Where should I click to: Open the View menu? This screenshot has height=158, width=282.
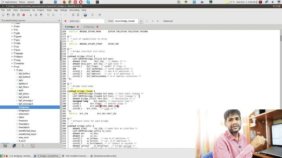15,10
